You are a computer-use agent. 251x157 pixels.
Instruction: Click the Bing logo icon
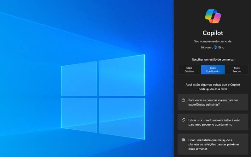[x=216, y=47]
